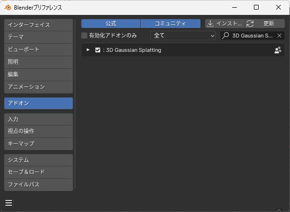Click the small up chevron at bottom right
The width and height of the screenshot is (290, 212).
point(279,210)
